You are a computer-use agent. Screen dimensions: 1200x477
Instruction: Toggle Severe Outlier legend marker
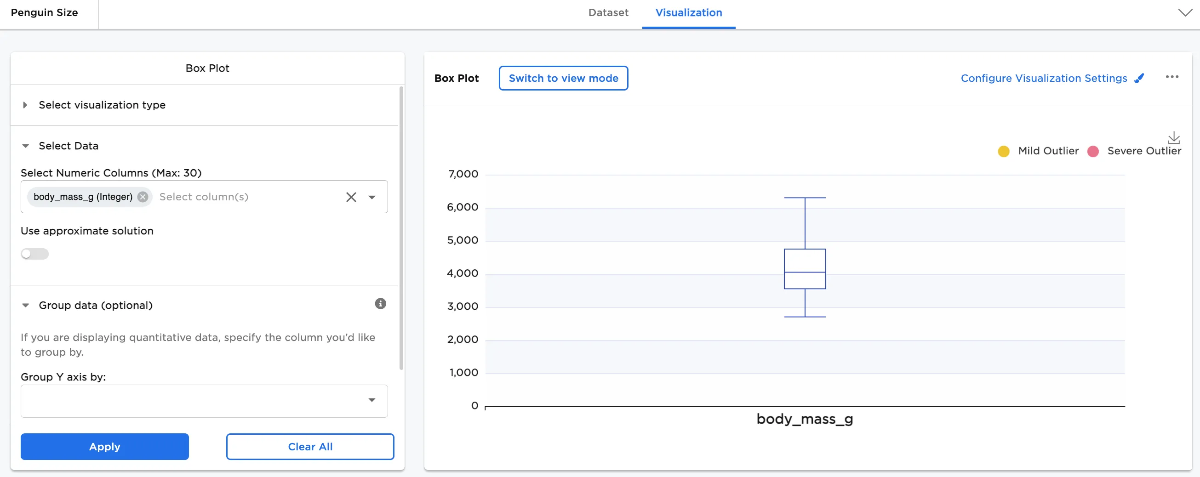(1093, 151)
